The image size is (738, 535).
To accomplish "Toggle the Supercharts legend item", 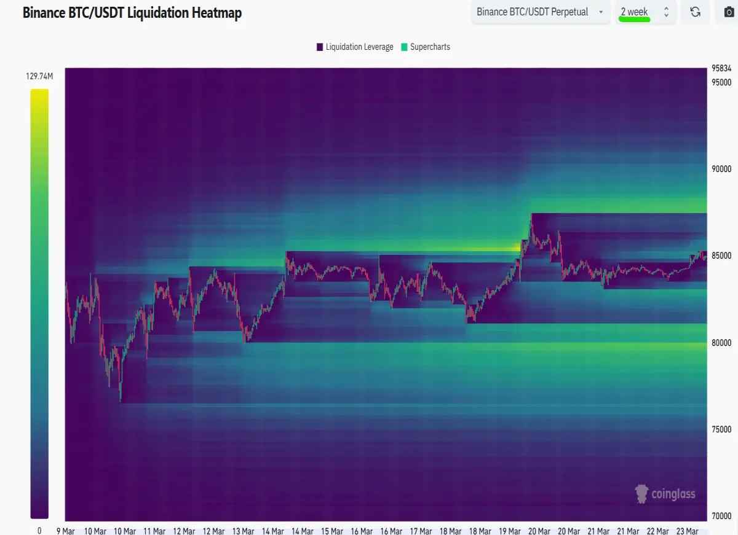I will pos(426,47).
